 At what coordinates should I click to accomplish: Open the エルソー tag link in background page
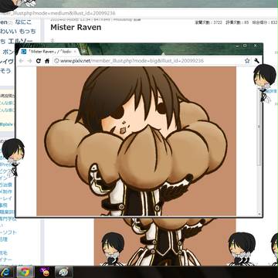[20, 41]
